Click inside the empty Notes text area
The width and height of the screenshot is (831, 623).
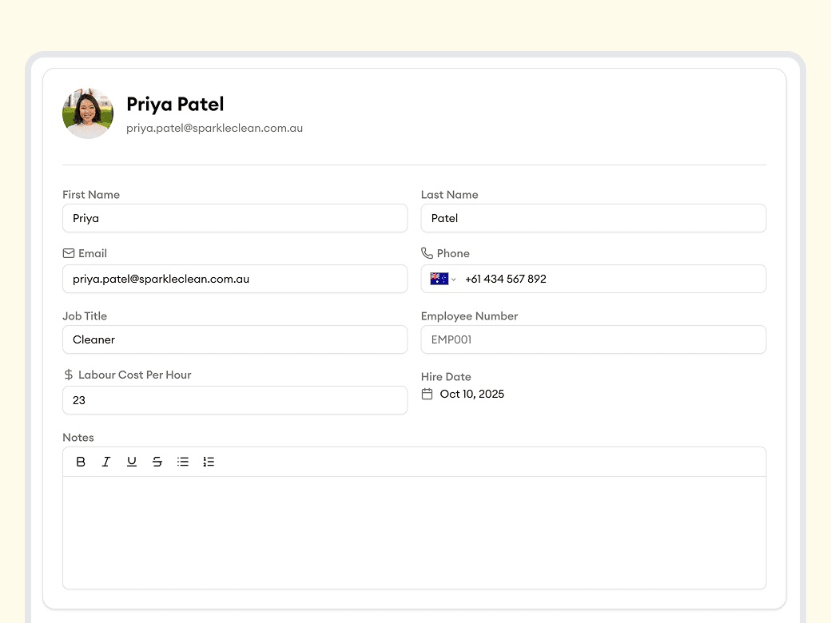[414, 532]
